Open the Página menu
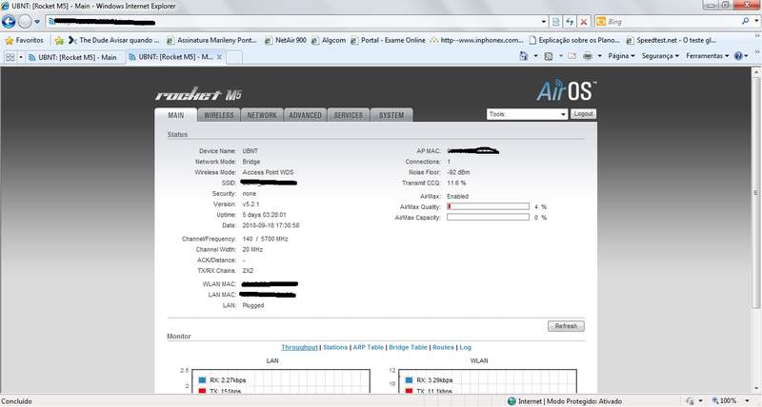This screenshot has width=762, height=407. click(621, 56)
